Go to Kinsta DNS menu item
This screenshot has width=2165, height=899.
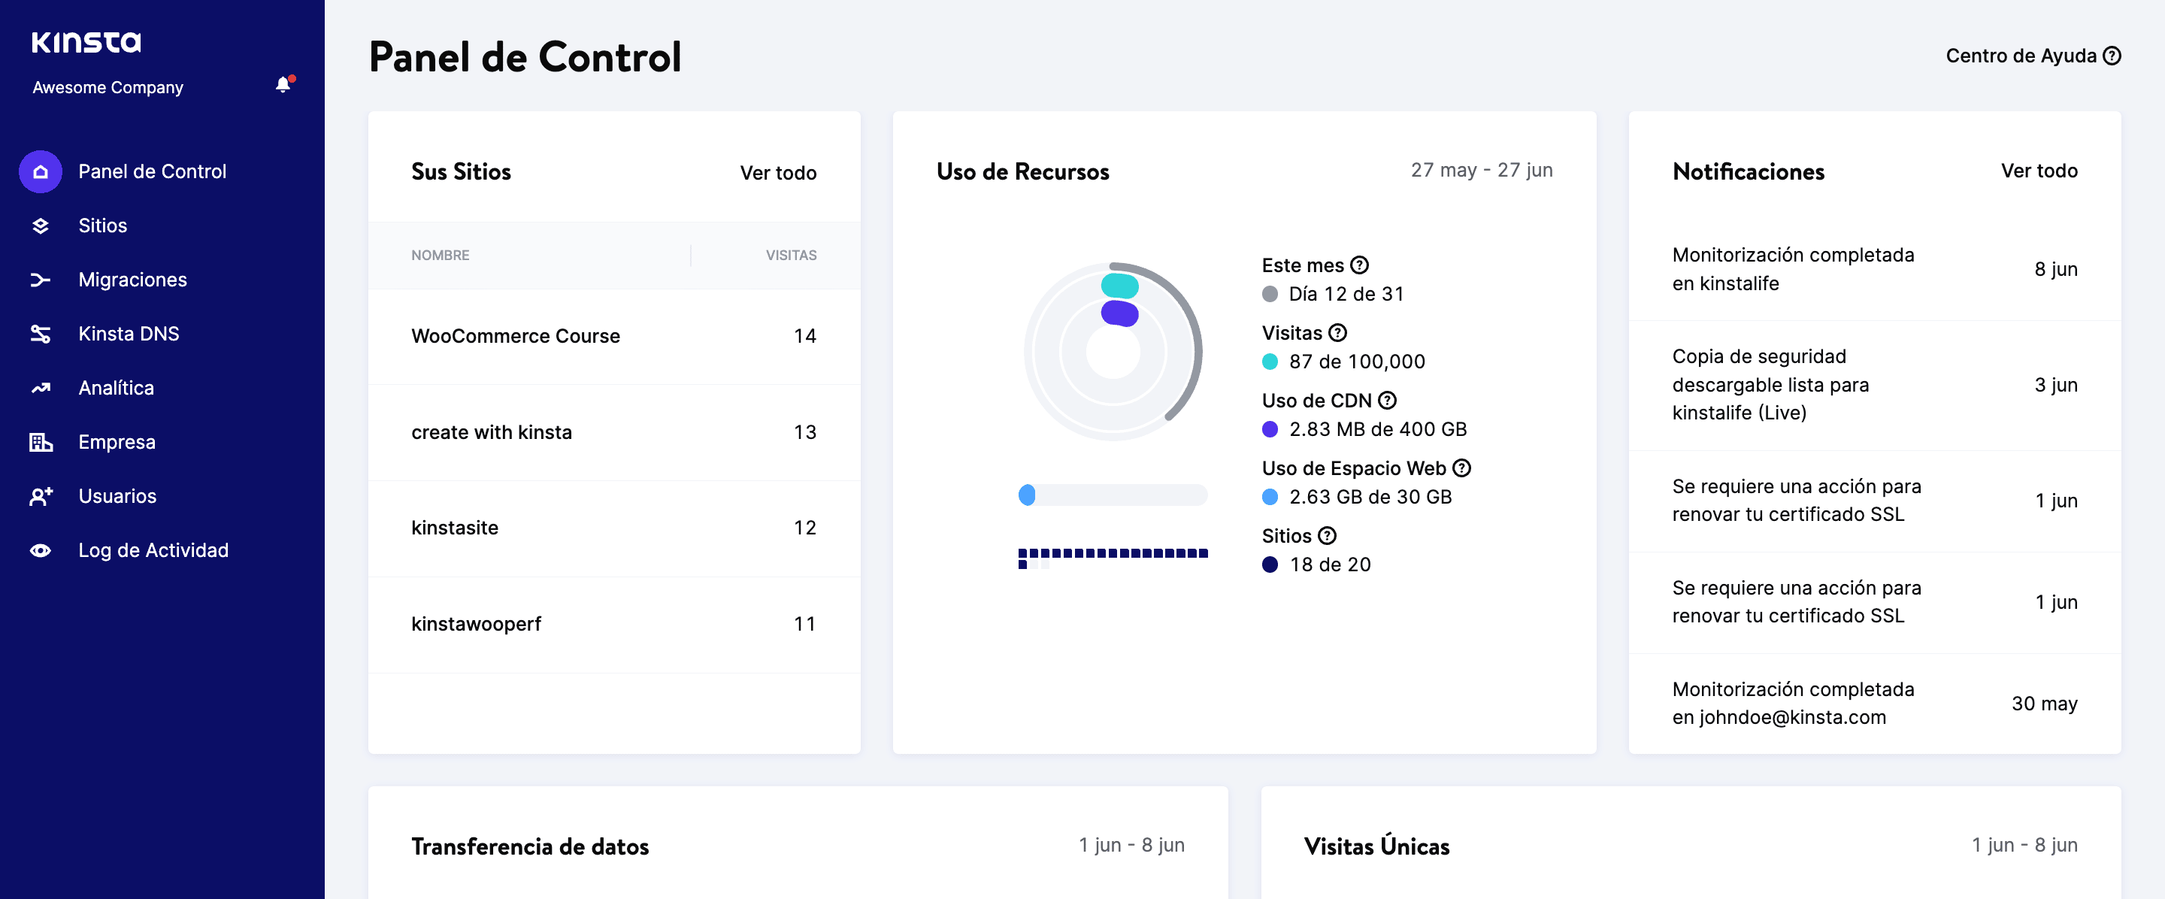pos(129,334)
